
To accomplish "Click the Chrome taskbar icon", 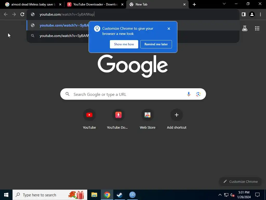I will tap(107, 195).
